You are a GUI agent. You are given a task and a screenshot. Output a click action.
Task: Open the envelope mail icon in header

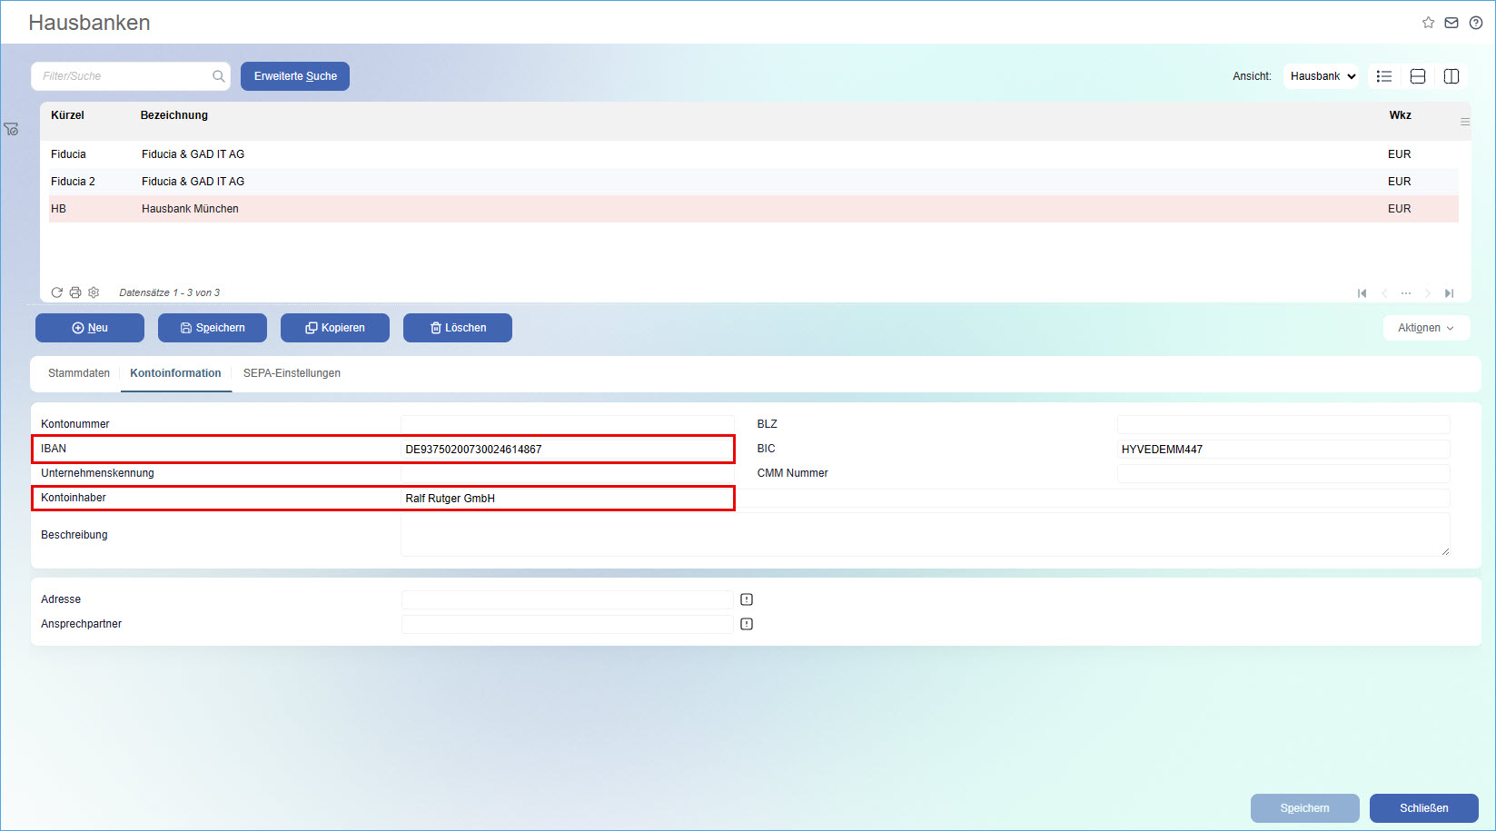[1451, 23]
